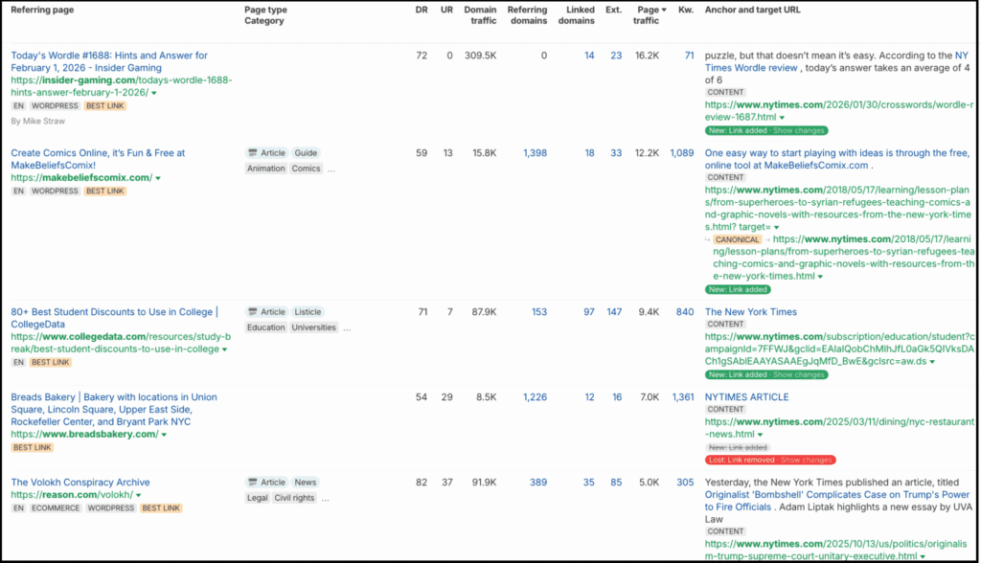Image resolution: width=981 pixels, height=563 pixels.
Task: Click the EN language badge for makebeliefscomix.com
Action: [19, 191]
